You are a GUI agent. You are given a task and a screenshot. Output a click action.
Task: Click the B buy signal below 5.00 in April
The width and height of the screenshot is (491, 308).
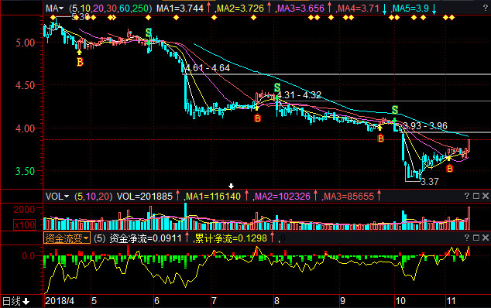point(80,62)
